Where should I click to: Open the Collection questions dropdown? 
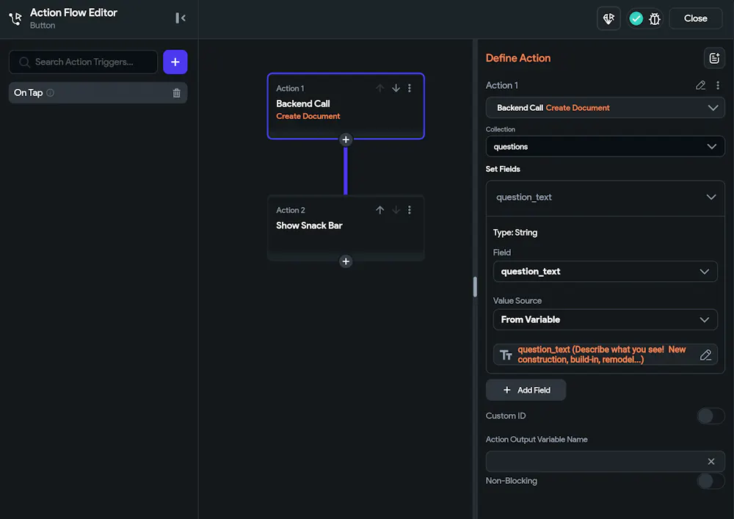point(606,147)
